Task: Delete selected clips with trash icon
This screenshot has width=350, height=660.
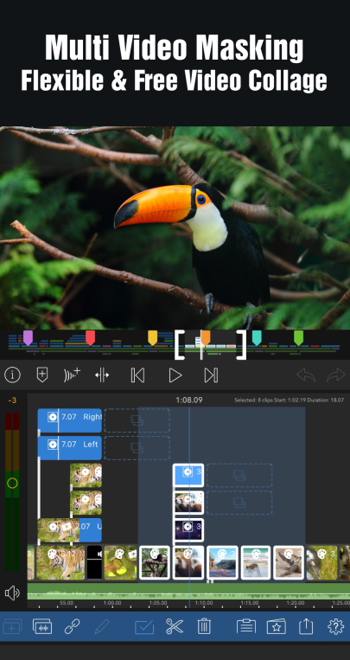Action: point(204,626)
